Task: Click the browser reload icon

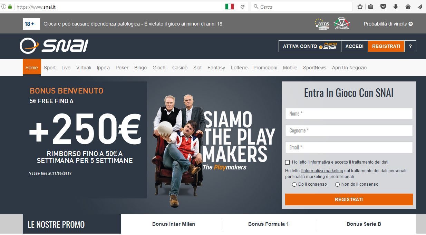Action: point(242,7)
